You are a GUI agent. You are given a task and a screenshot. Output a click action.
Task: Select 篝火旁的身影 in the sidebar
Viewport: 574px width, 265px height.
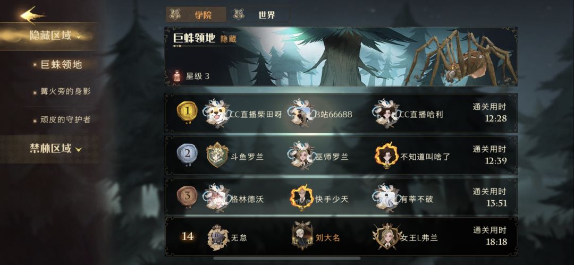click(61, 92)
